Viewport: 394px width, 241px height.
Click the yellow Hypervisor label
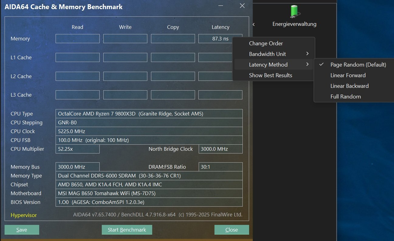[x=24, y=215]
